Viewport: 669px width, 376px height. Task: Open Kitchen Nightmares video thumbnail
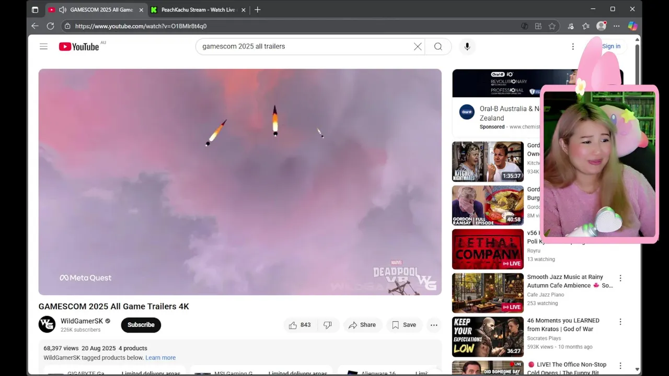(488, 161)
